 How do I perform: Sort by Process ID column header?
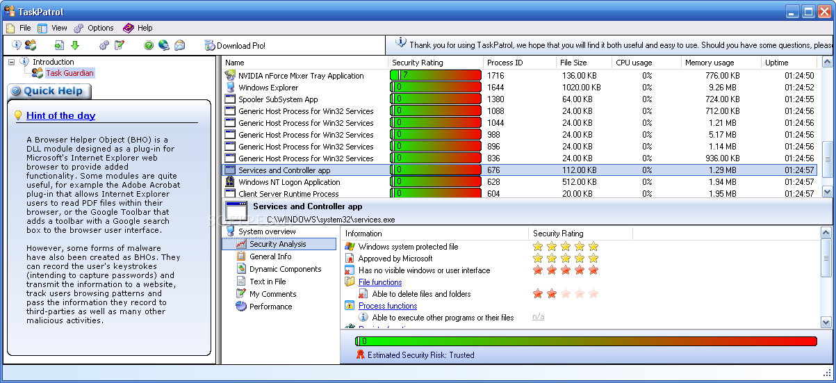520,63
